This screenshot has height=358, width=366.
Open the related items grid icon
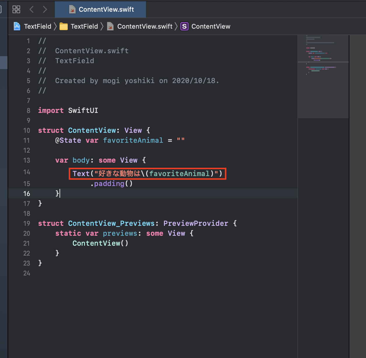[x=16, y=9]
